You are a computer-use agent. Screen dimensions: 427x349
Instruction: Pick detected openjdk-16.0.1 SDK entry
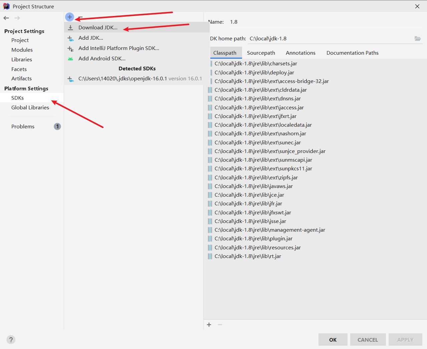(x=137, y=79)
